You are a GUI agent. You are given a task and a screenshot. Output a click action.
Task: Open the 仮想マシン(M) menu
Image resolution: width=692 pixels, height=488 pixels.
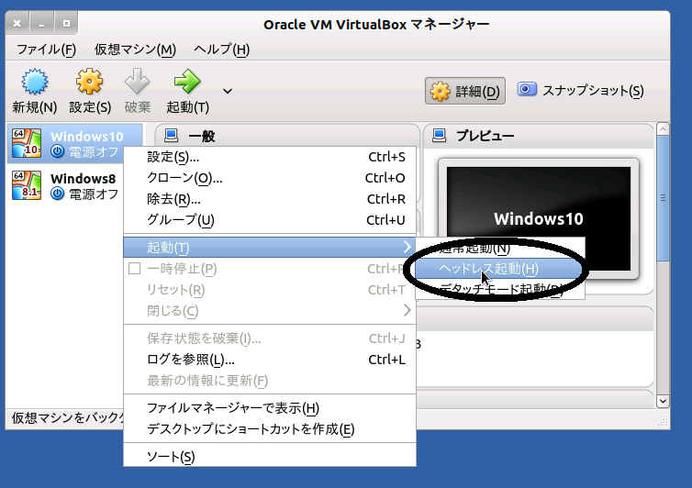click(135, 49)
